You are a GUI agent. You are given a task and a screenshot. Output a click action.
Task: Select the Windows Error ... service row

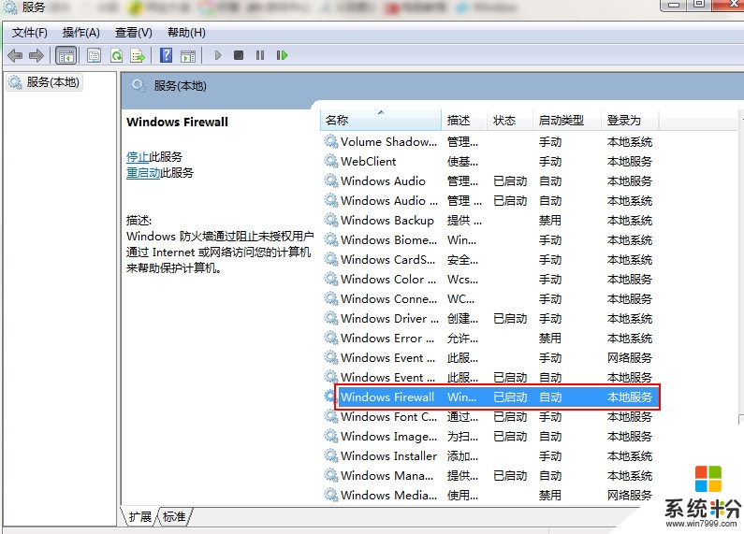click(x=489, y=339)
